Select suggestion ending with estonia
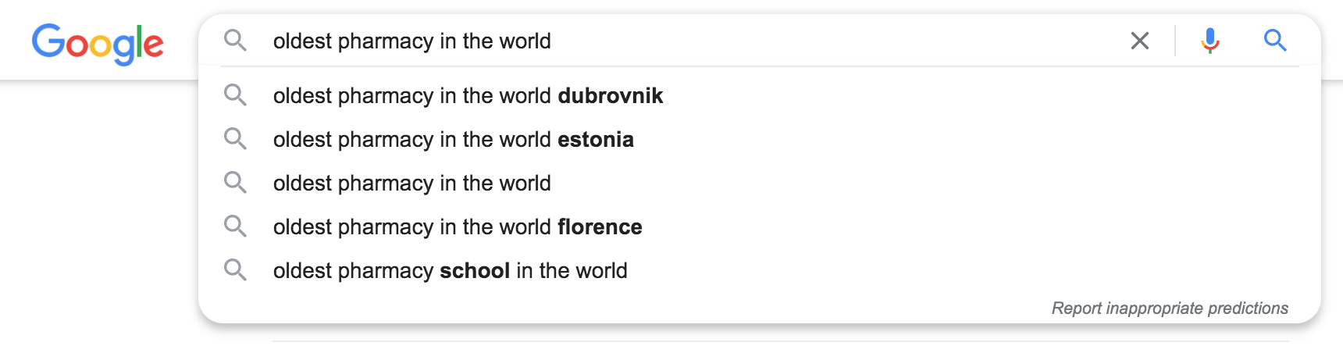This screenshot has width=1343, height=353. [453, 139]
